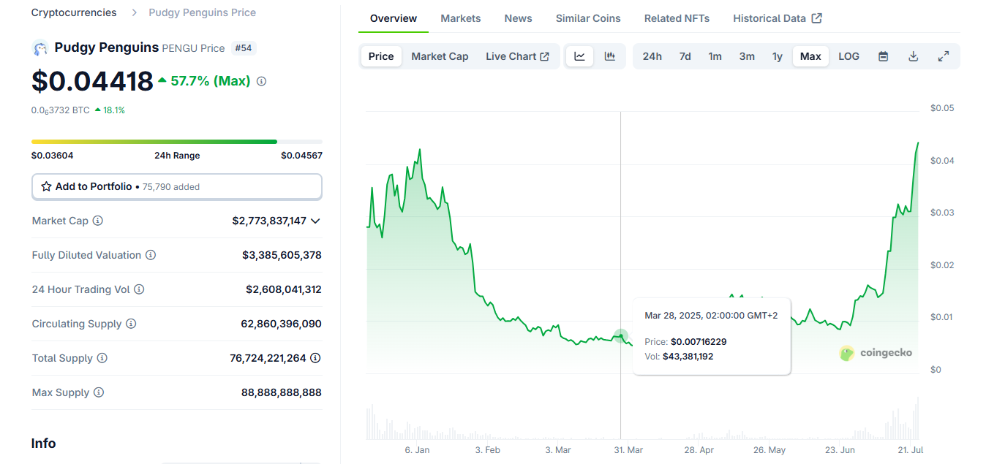
Task: Select Price chart mode
Action: coord(381,56)
